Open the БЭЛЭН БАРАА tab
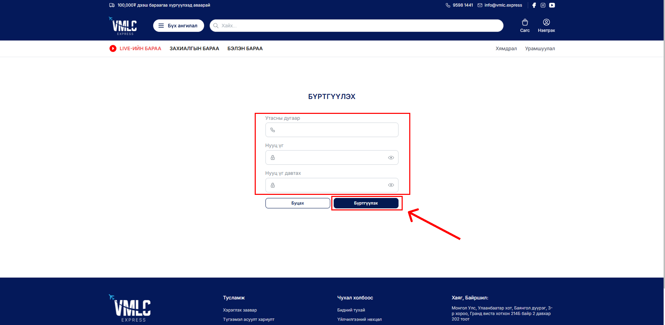665x325 pixels. tap(245, 48)
